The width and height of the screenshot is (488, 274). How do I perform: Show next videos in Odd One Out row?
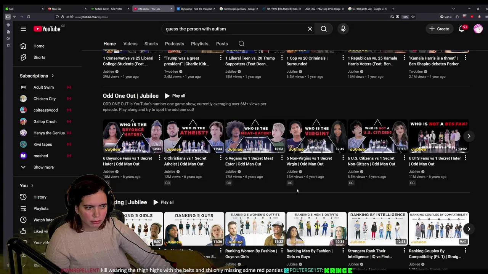469,136
